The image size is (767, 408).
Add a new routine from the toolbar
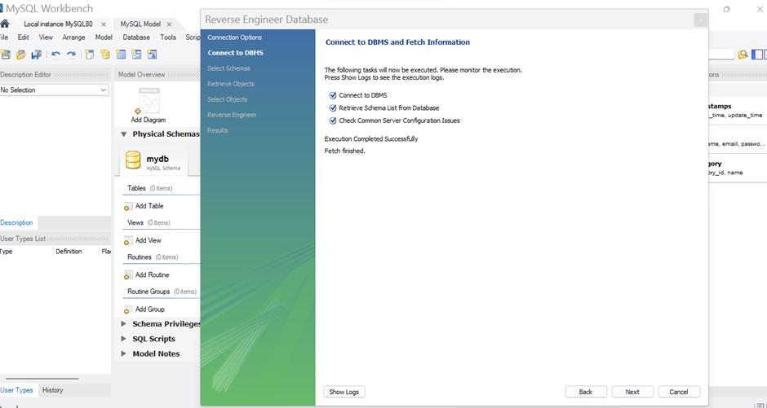(152, 55)
